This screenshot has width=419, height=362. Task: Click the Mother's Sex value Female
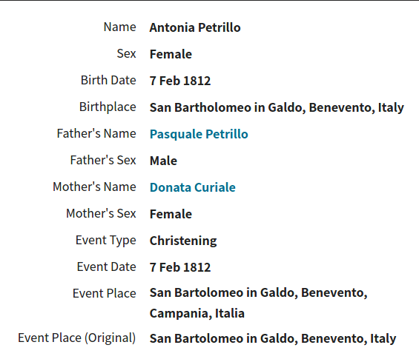171,214
